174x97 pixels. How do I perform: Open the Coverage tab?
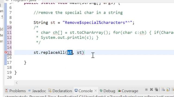tap(128, 91)
